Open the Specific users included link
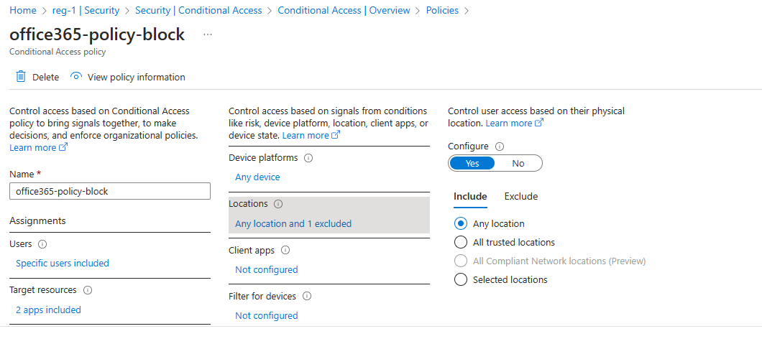Screen dimensions: 762x344 coord(63,264)
